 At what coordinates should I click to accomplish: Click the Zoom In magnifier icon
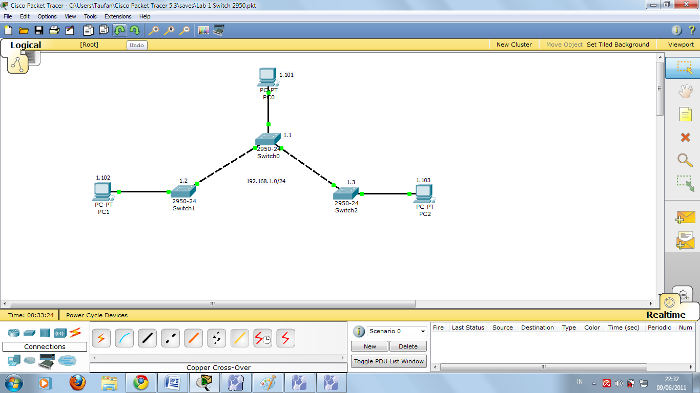click(154, 30)
